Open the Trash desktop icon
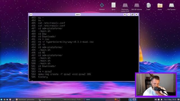Viewport: 180px width, 101px height. click(148, 6)
